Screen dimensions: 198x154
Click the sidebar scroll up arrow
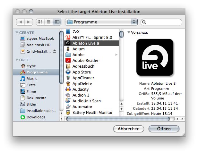[61, 113]
